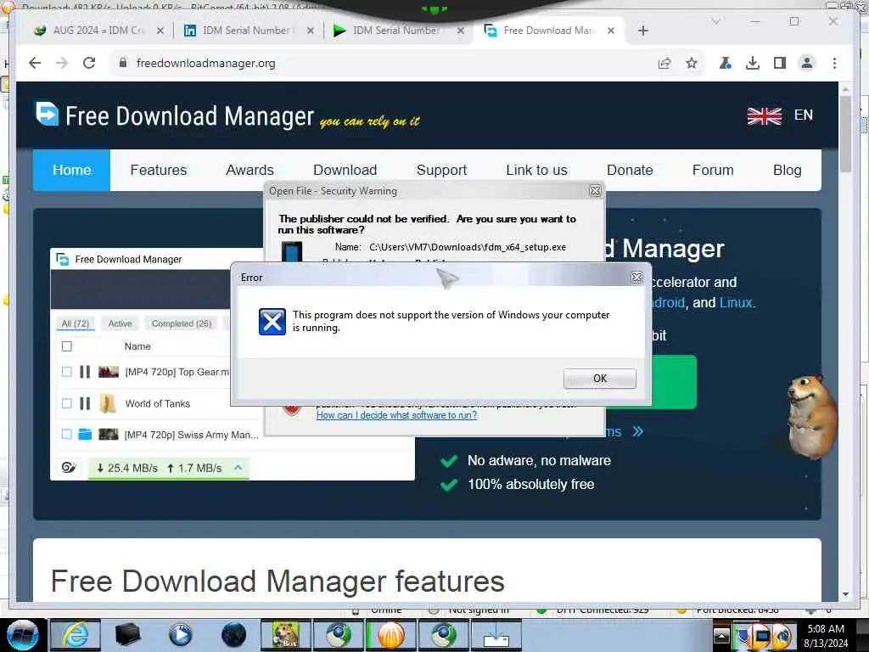The width and height of the screenshot is (869, 652).
Task: Go back in browser history
Action: [x=35, y=63]
